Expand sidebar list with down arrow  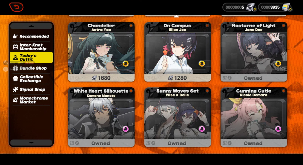click(31, 142)
